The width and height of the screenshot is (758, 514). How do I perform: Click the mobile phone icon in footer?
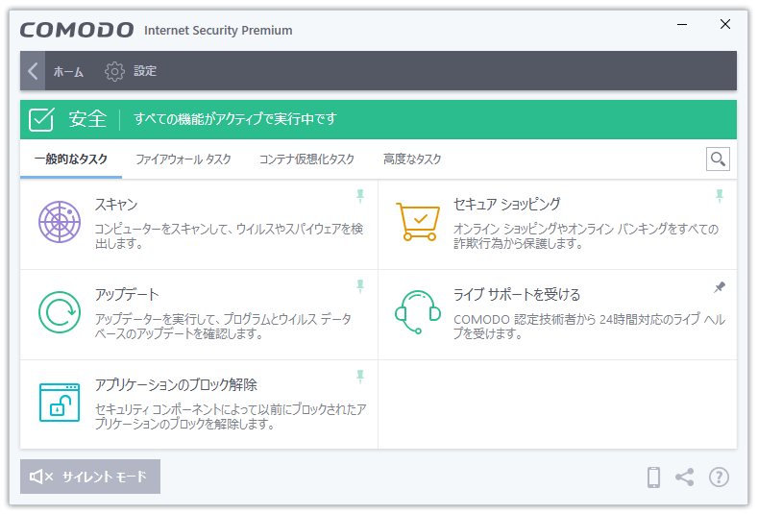pyautogui.click(x=653, y=477)
